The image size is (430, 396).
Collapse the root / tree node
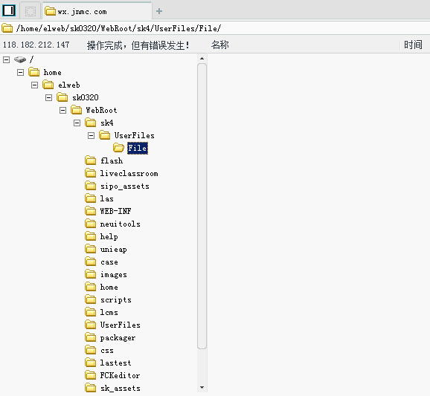click(6, 59)
